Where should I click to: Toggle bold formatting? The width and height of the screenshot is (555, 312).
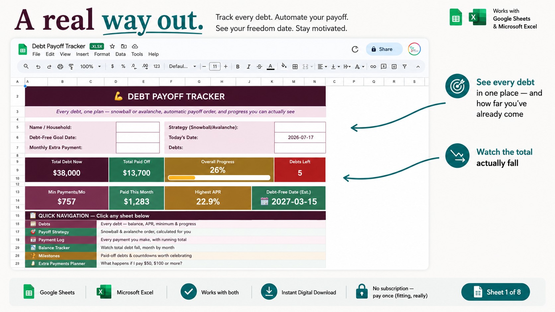click(238, 67)
